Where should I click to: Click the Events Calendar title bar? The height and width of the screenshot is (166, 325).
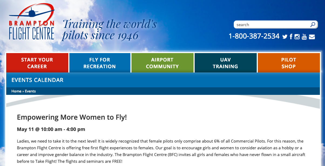[163, 80]
